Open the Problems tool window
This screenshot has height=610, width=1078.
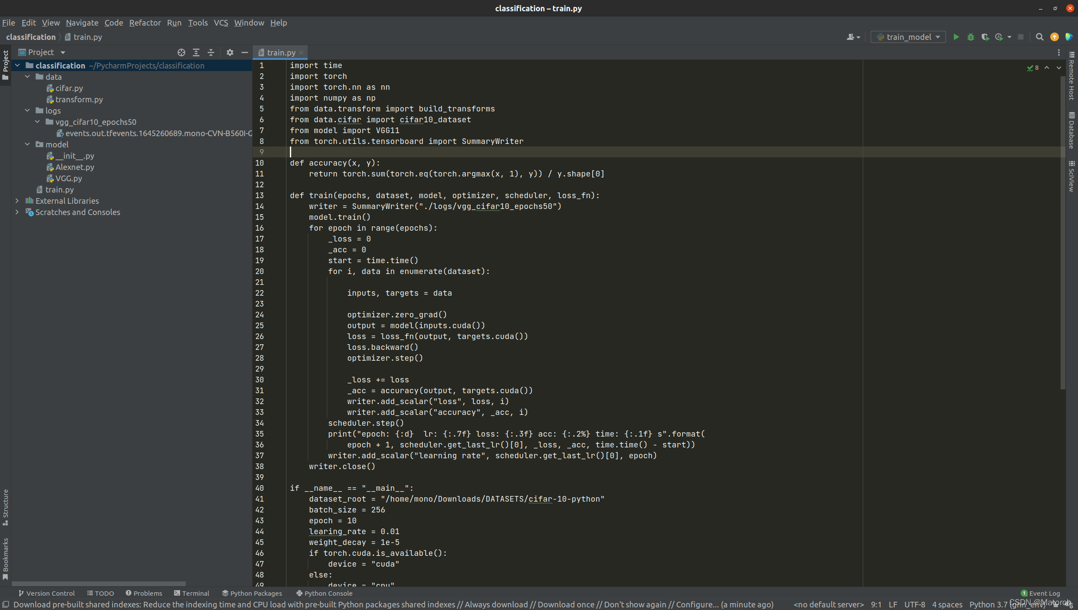click(x=144, y=593)
